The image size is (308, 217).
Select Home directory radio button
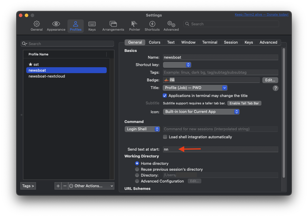pos(137,163)
